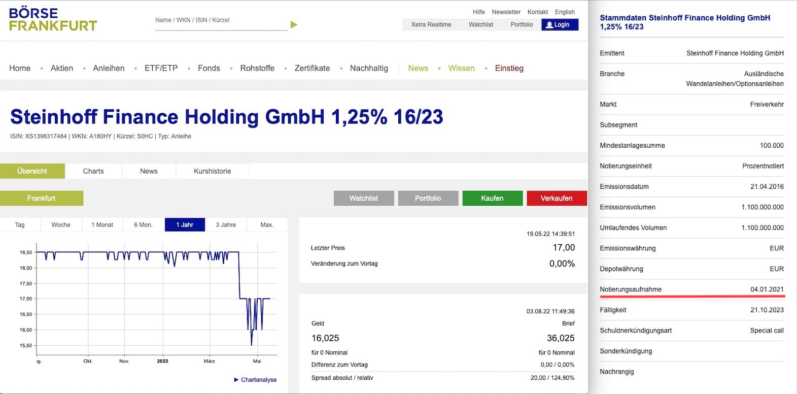797x394 pixels.
Task: Open the Zertifikate menu
Action: (x=312, y=68)
